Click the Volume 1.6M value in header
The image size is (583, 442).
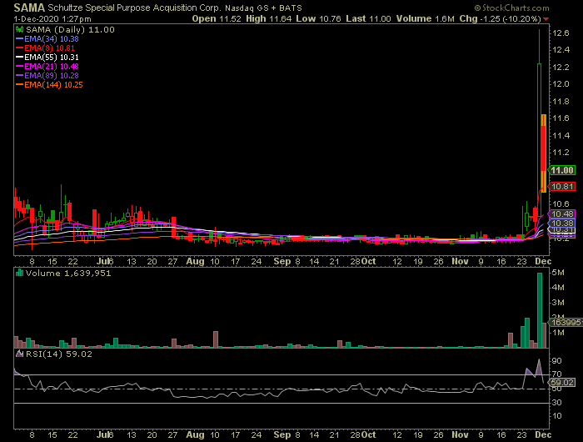click(x=425, y=18)
